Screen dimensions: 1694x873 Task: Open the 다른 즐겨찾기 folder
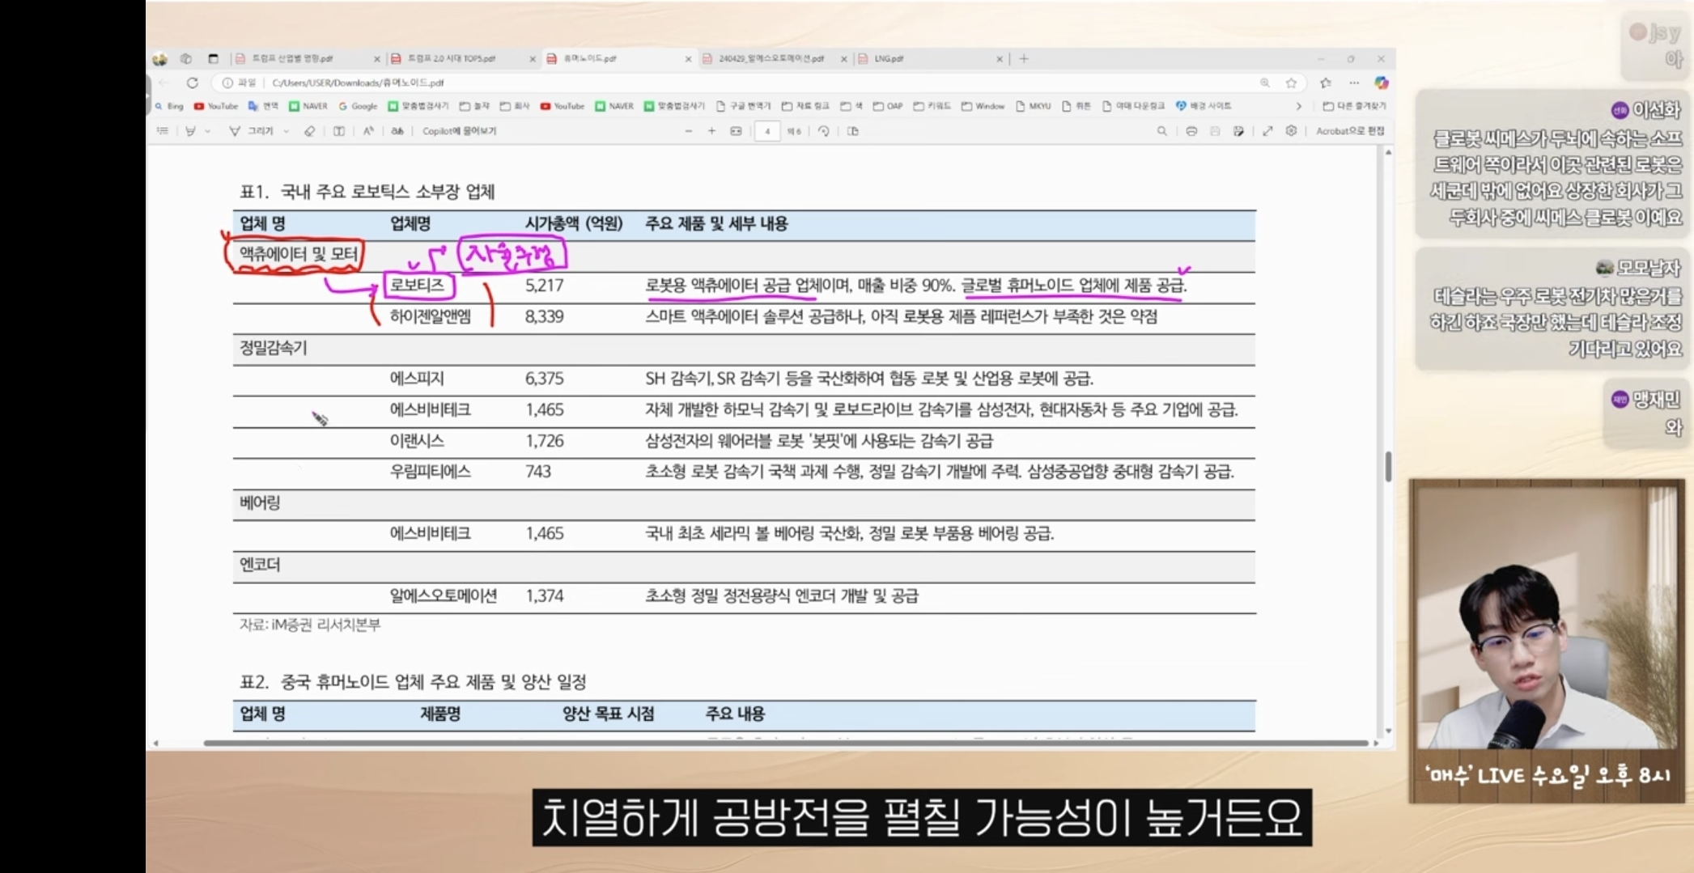(1353, 106)
